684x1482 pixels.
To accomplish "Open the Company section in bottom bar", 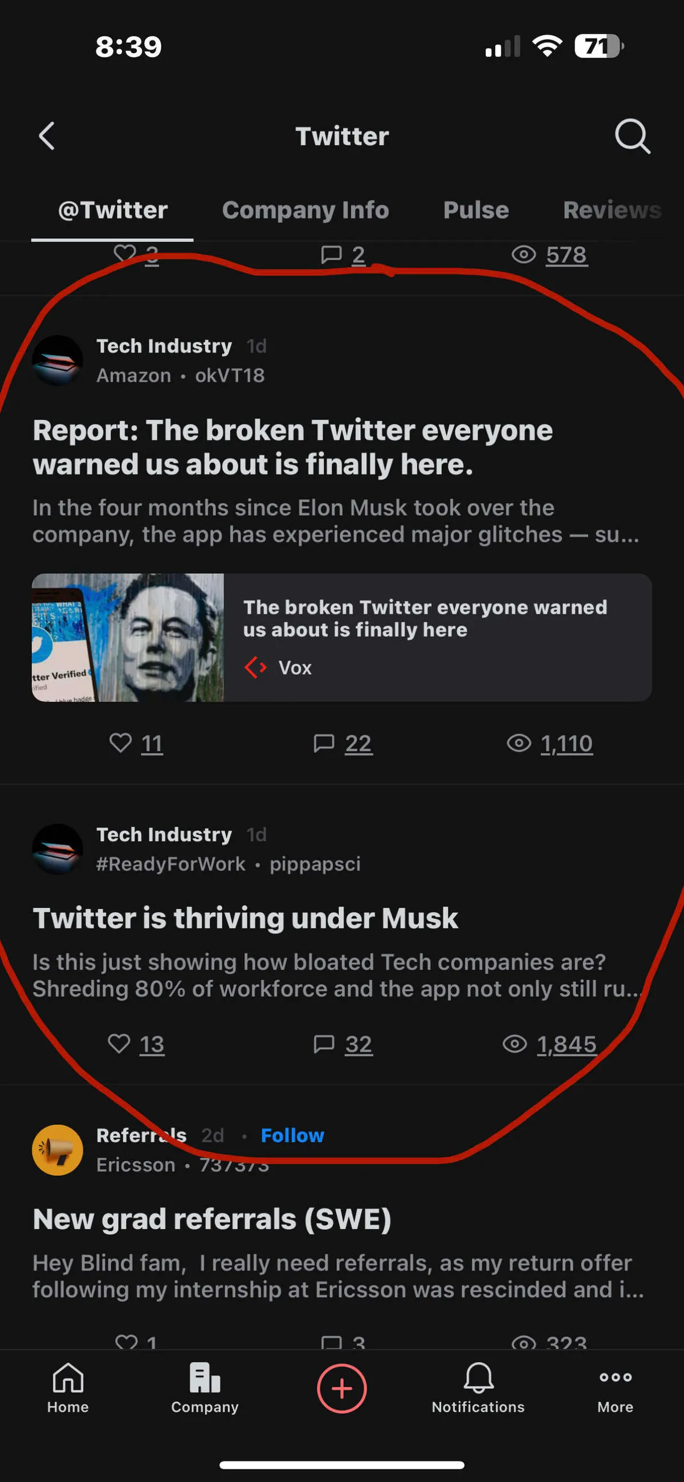I will (205, 1387).
